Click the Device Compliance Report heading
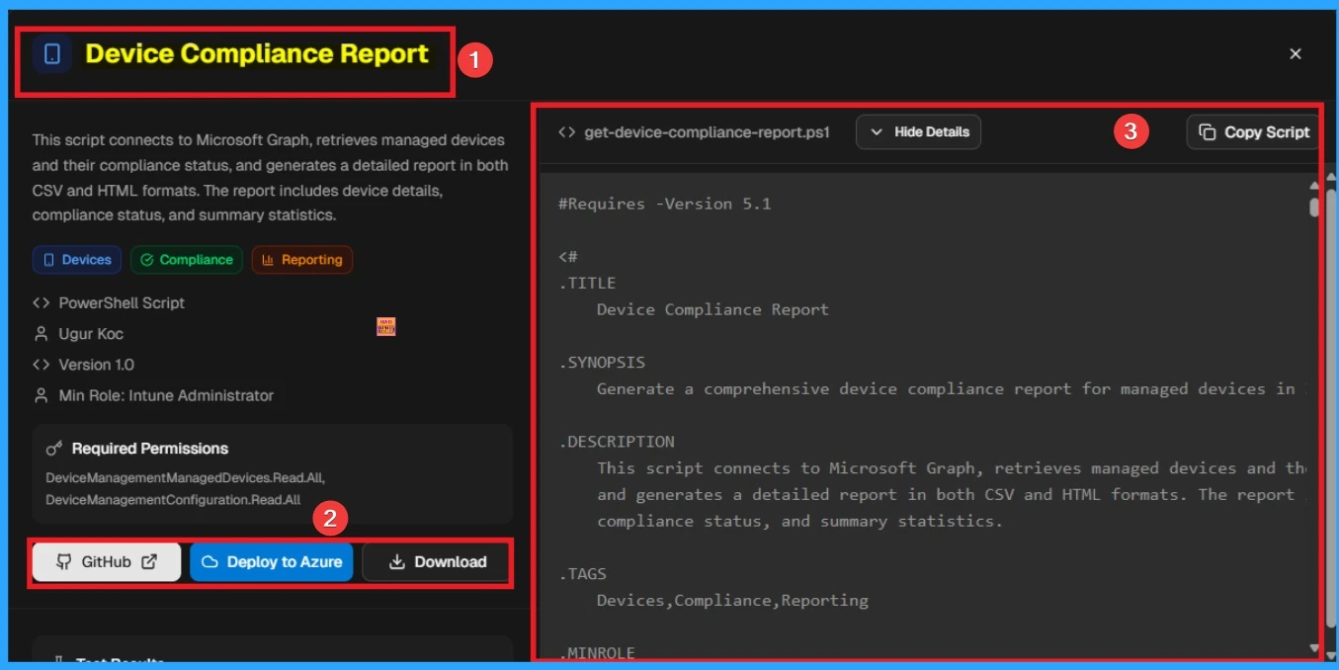 tap(257, 54)
